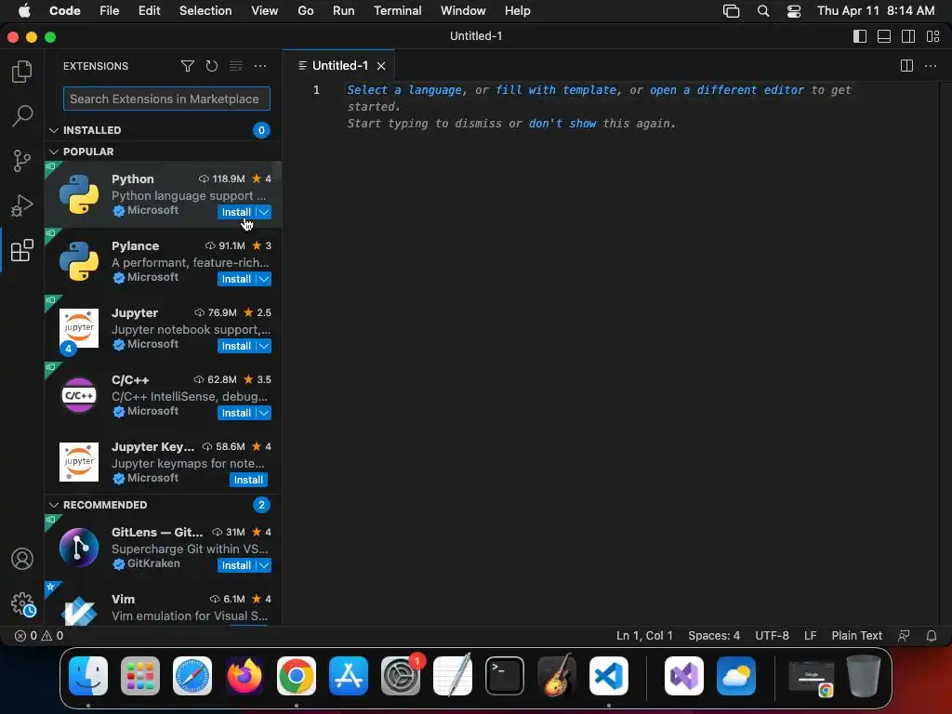Select GitLens extension logo
The width and height of the screenshot is (952, 714).
pos(79,547)
